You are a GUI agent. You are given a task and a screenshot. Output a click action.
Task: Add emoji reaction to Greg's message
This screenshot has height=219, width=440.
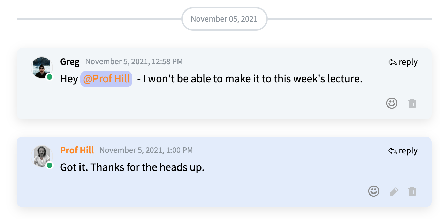[392, 103]
